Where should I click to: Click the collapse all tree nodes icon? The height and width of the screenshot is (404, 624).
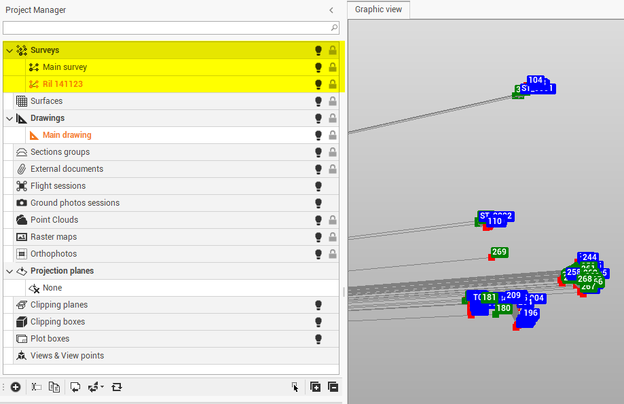(x=333, y=387)
